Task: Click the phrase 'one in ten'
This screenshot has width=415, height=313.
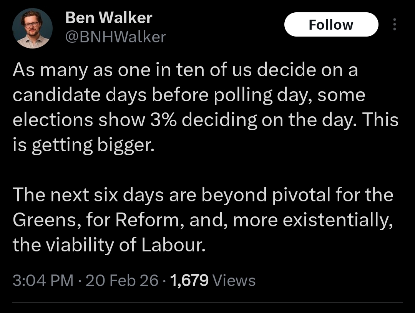Action: (151, 70)
